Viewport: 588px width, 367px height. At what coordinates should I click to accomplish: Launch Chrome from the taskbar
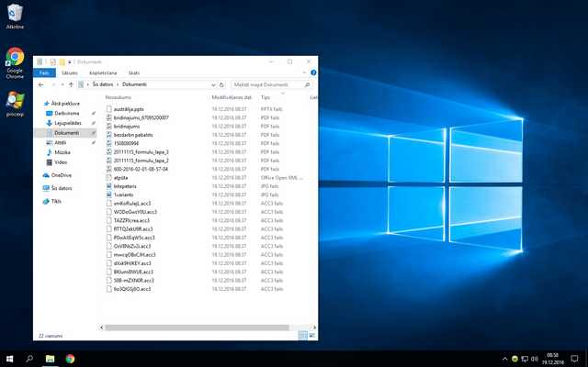[x=70, y=359]
